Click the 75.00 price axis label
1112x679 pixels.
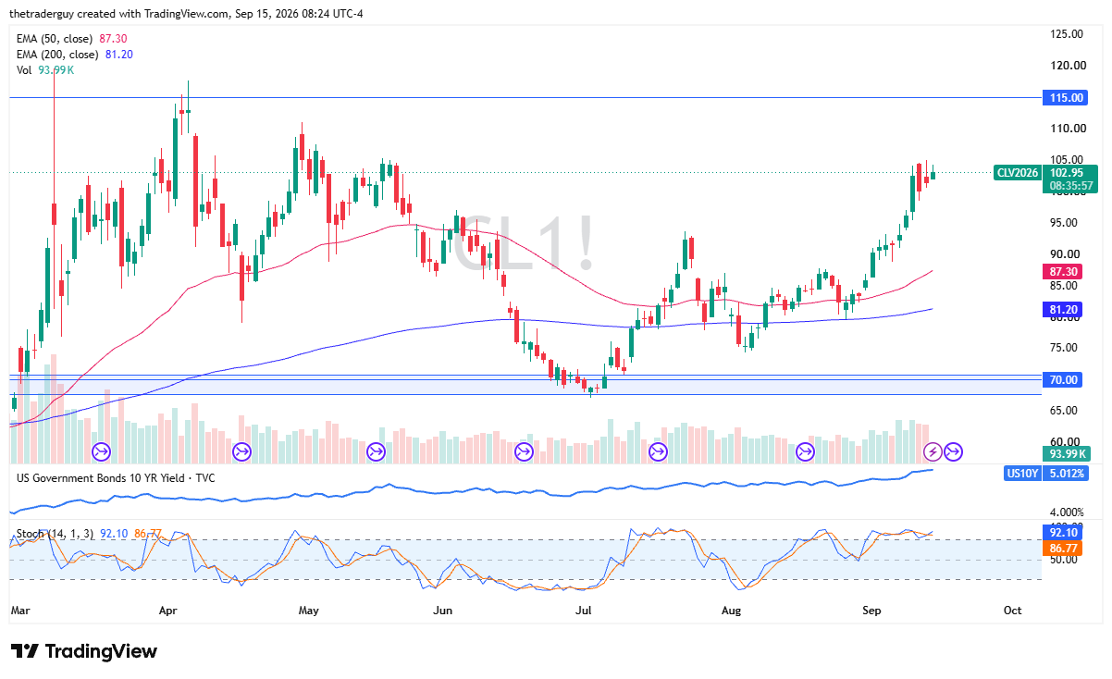coord(1066,348)
